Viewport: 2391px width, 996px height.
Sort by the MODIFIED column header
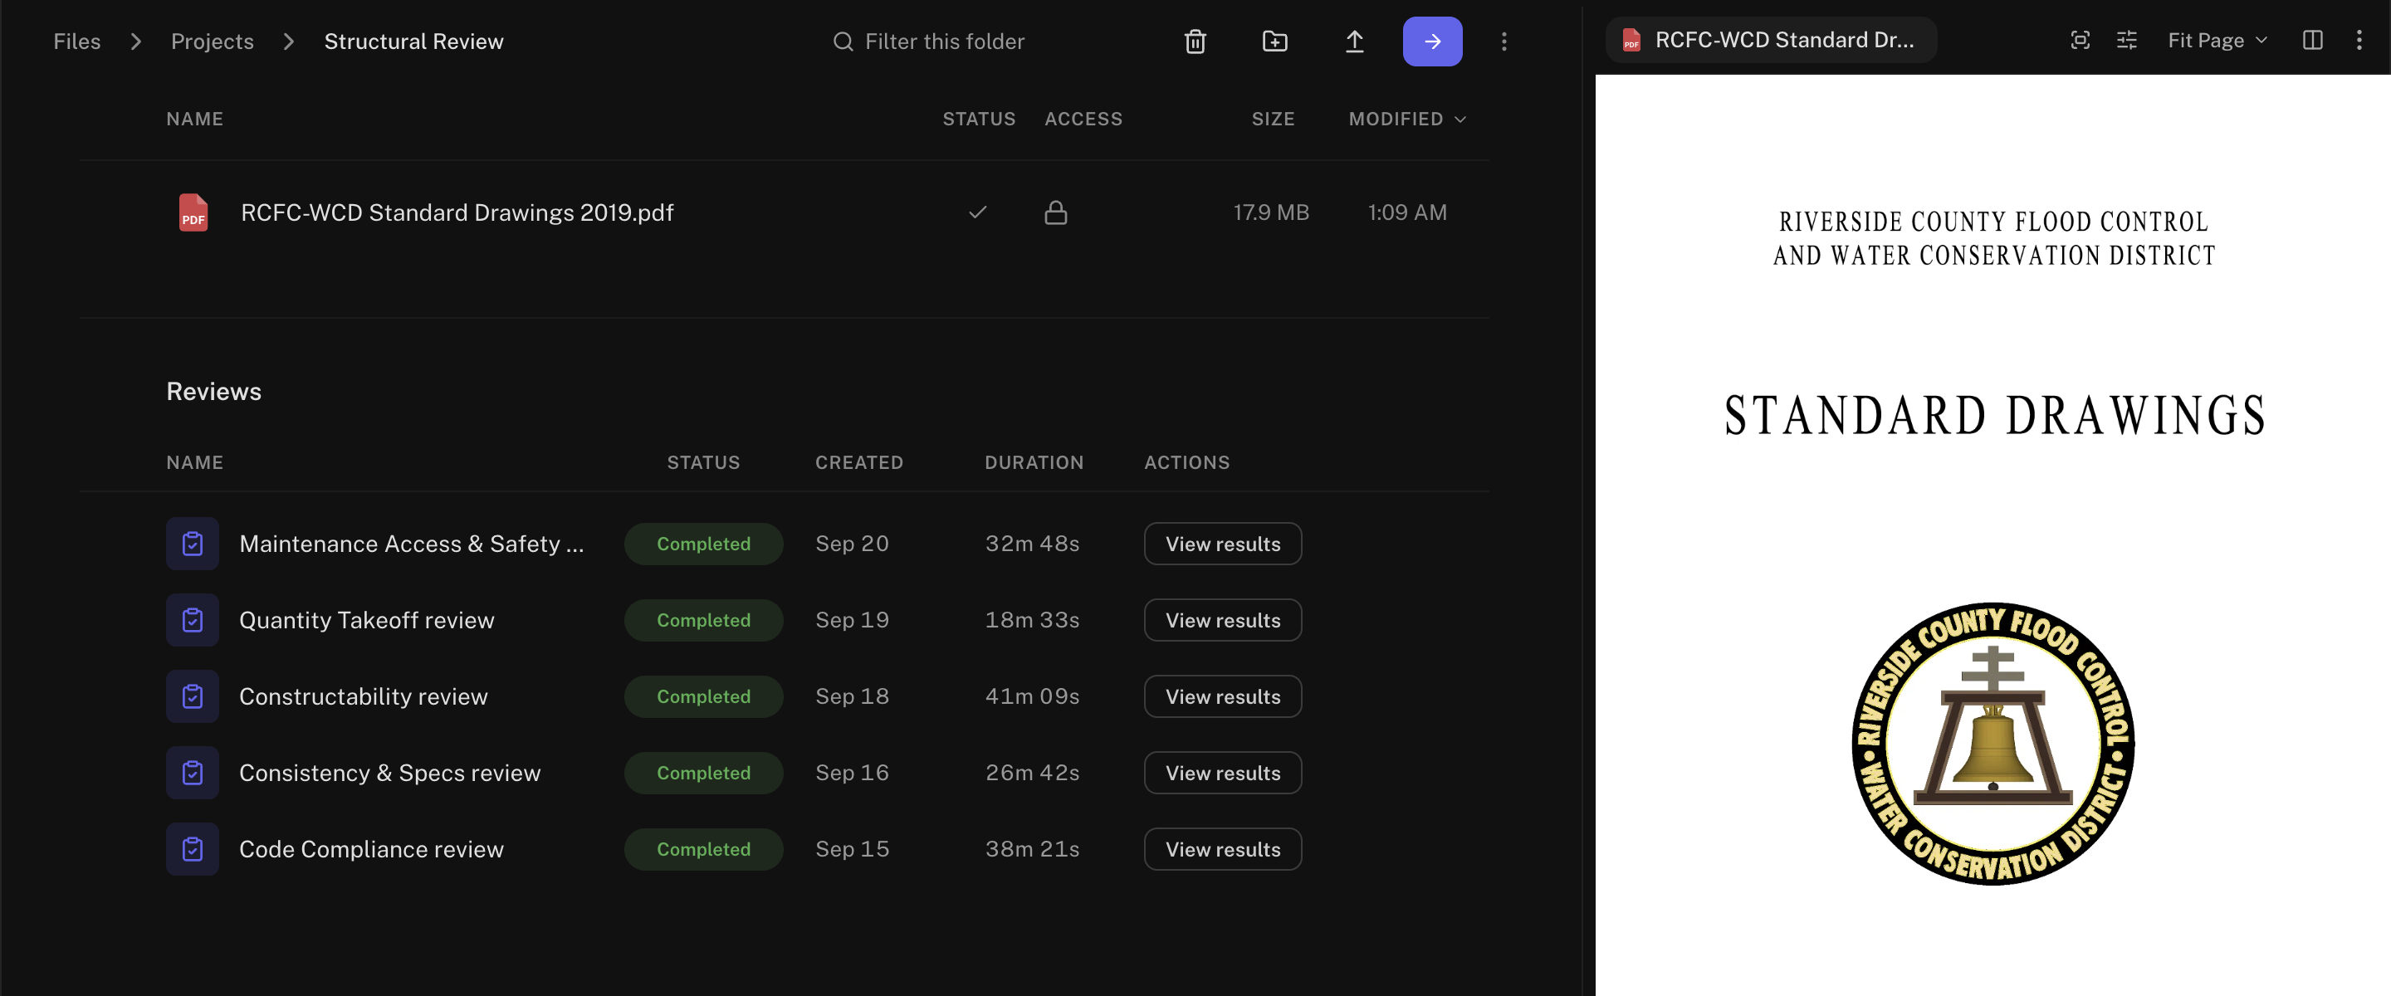[1407, 119]
